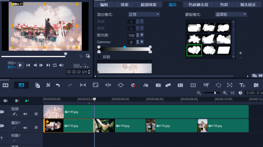Open preview resize mode dropdown

pyautogui.click(x=85, y=66)
